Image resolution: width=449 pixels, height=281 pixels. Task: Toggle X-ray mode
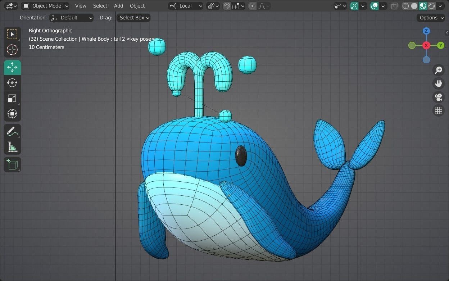394,6
